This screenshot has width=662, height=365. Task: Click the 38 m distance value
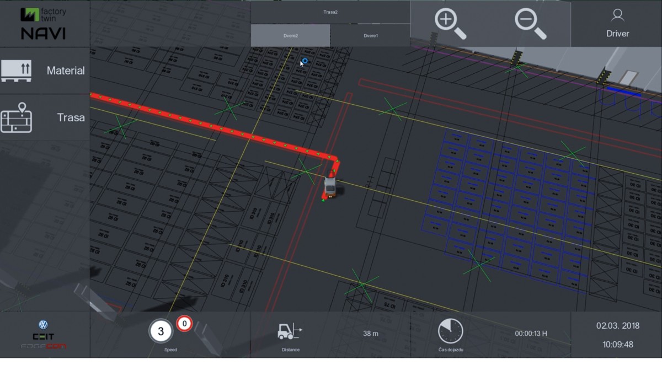(x=371, y=334)
